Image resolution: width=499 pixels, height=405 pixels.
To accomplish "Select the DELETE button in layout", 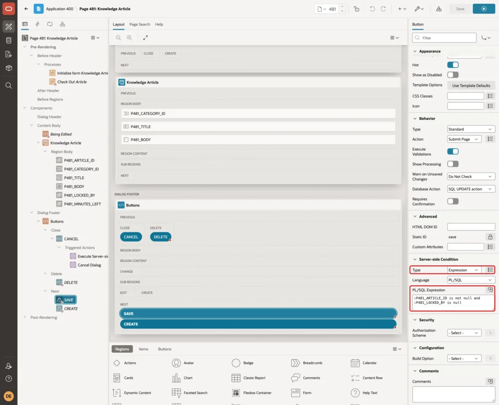I will pyautogui.click(x=160, y=237).
